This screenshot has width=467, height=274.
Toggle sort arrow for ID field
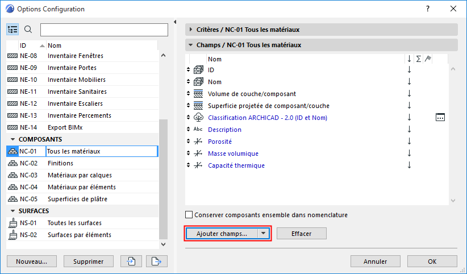409,70
